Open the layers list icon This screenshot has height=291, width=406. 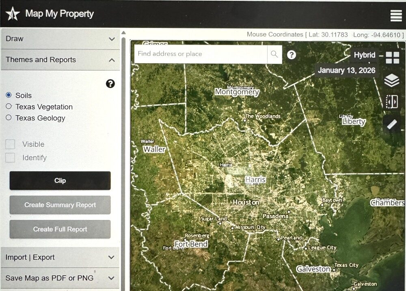point(392,80)
